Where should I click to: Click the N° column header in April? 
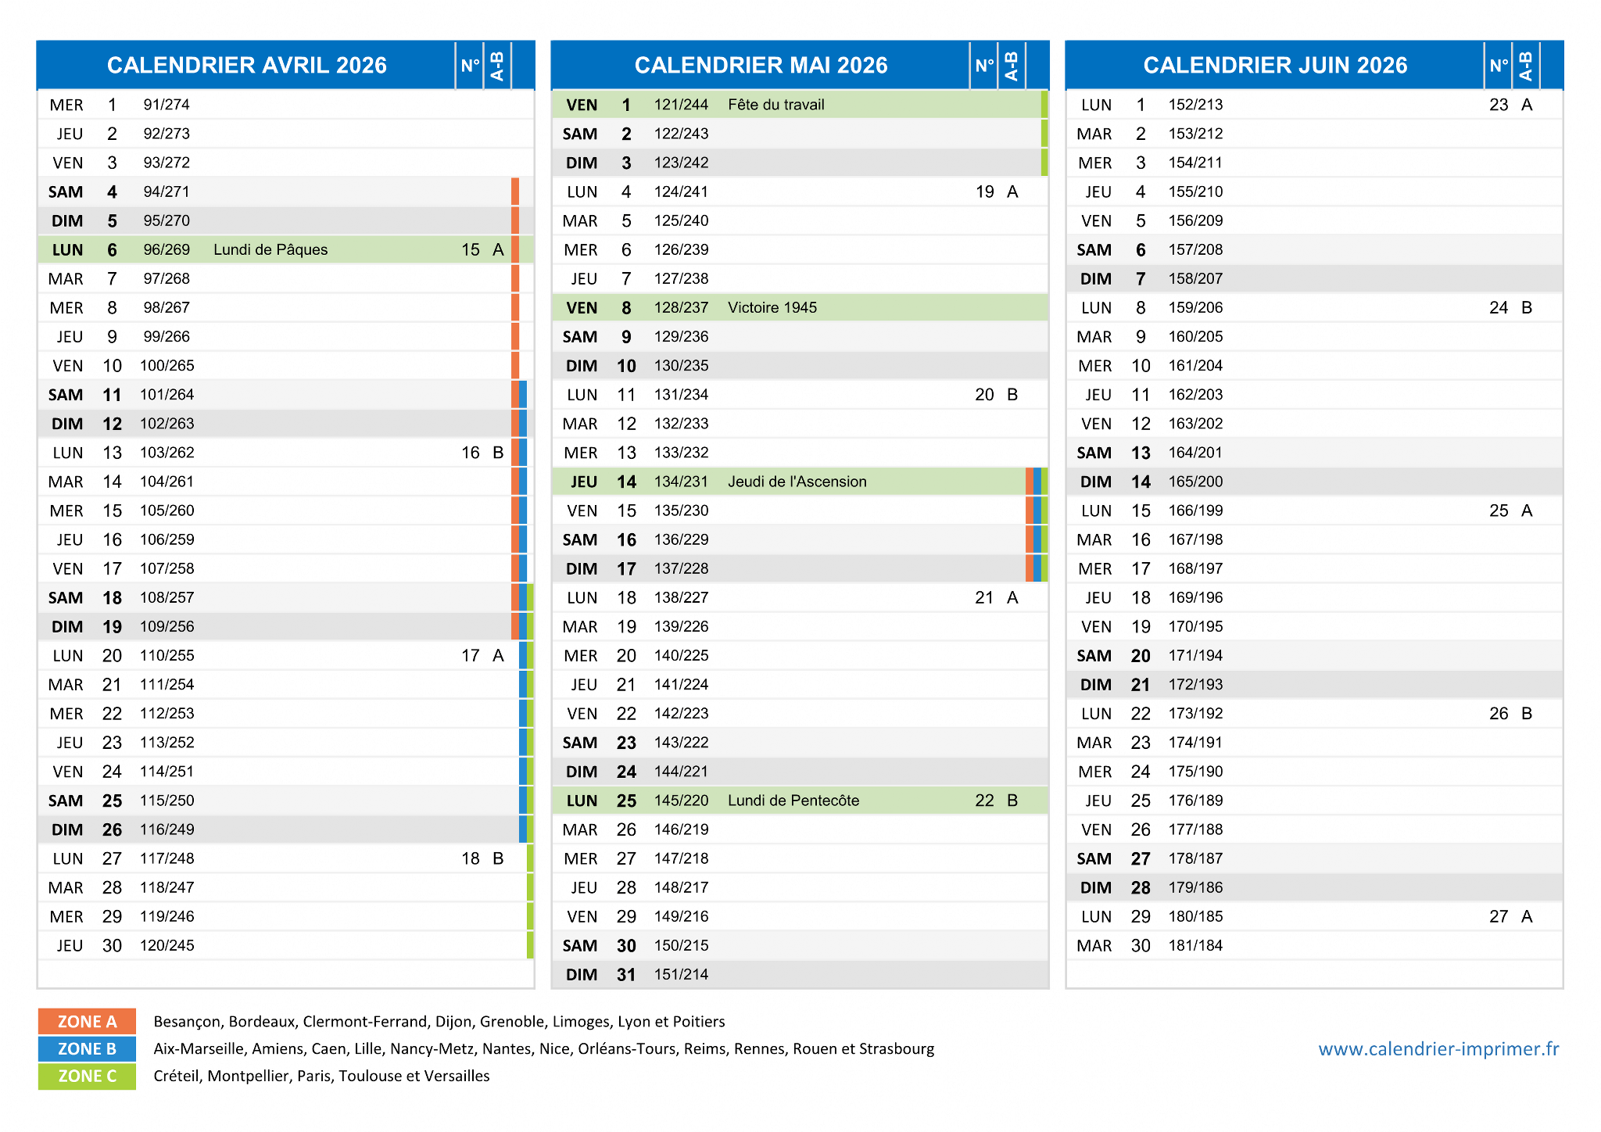tap(470, 66)
